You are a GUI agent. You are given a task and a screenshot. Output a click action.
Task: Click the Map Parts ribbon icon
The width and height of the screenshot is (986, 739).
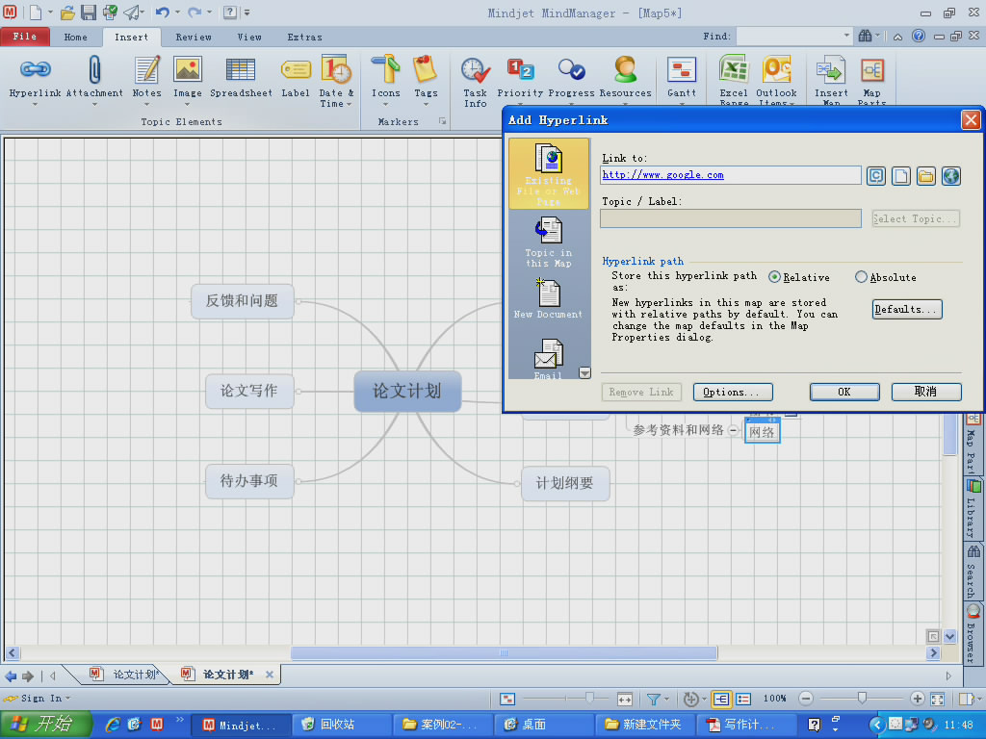click(x=872, y=69)
